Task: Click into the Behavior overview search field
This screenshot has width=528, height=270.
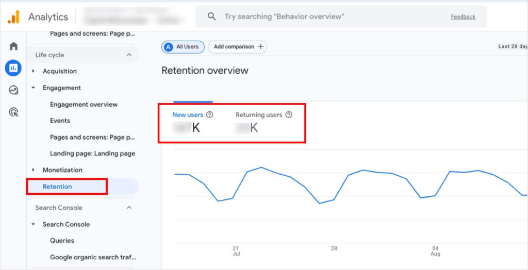Action: (x=341, y=16)
